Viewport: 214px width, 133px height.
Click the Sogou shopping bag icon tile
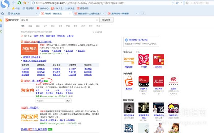pyautogui.click(x=129, y=81)
